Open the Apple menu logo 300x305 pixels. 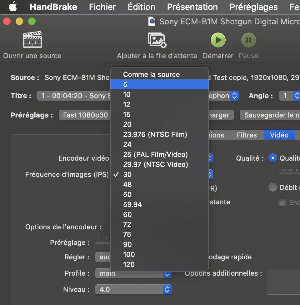[12, 7]
